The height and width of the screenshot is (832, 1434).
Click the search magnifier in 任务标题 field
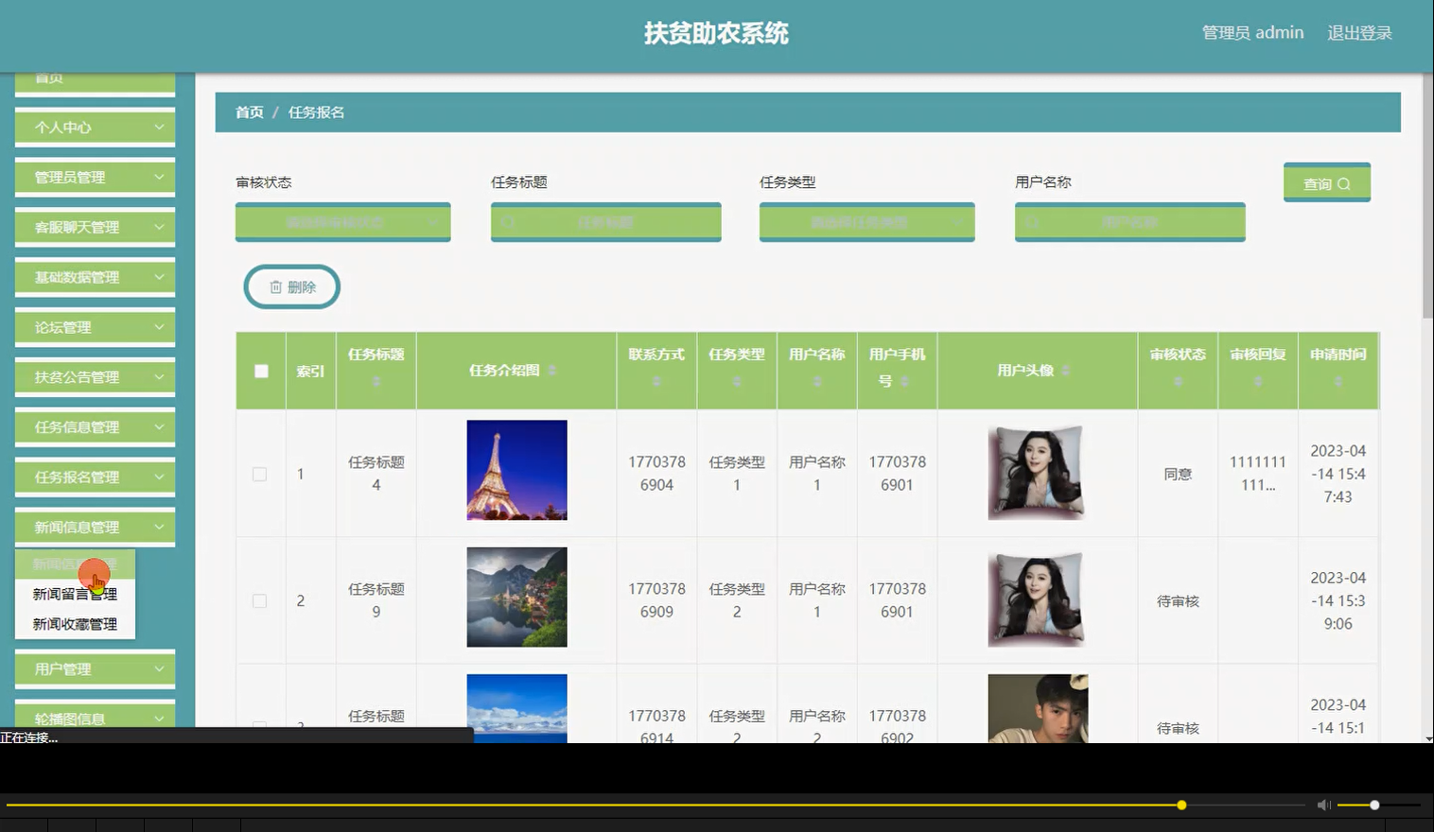tap(509, 222)
